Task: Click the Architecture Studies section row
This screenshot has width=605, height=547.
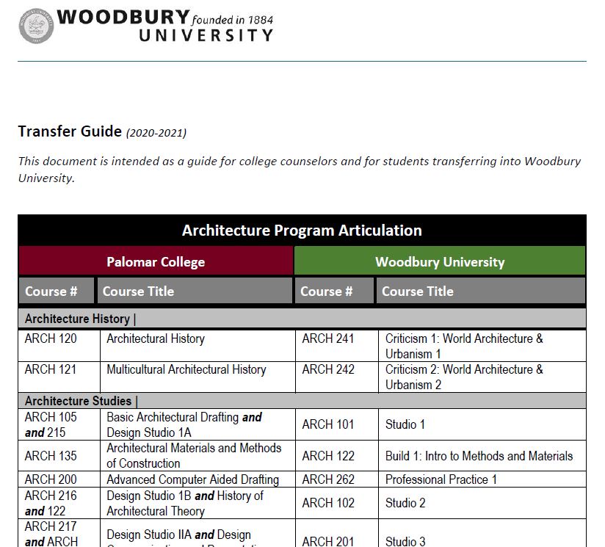Action: [x=302, y=401]
